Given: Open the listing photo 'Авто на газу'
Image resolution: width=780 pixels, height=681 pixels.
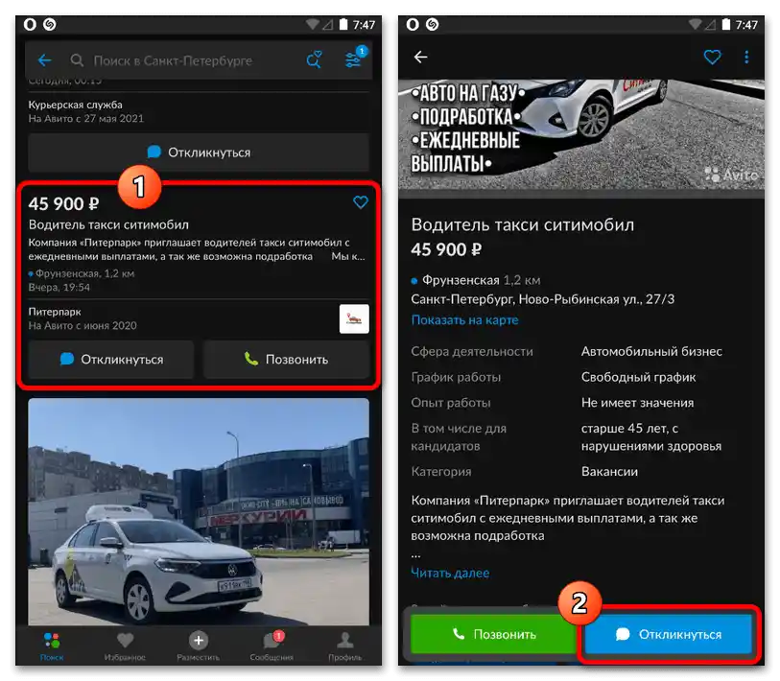Looking at the screenshot, I should pyautogui.click(x=581, y=134).
